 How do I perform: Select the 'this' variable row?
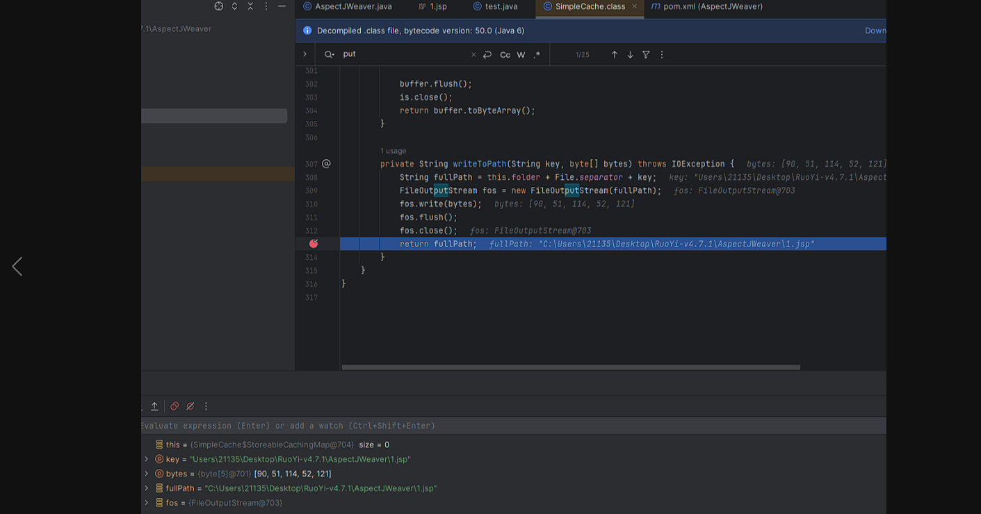click(x=513, y=445)
